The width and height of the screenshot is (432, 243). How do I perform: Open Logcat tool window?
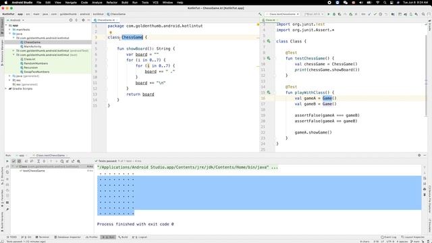(x=140, y=237)
